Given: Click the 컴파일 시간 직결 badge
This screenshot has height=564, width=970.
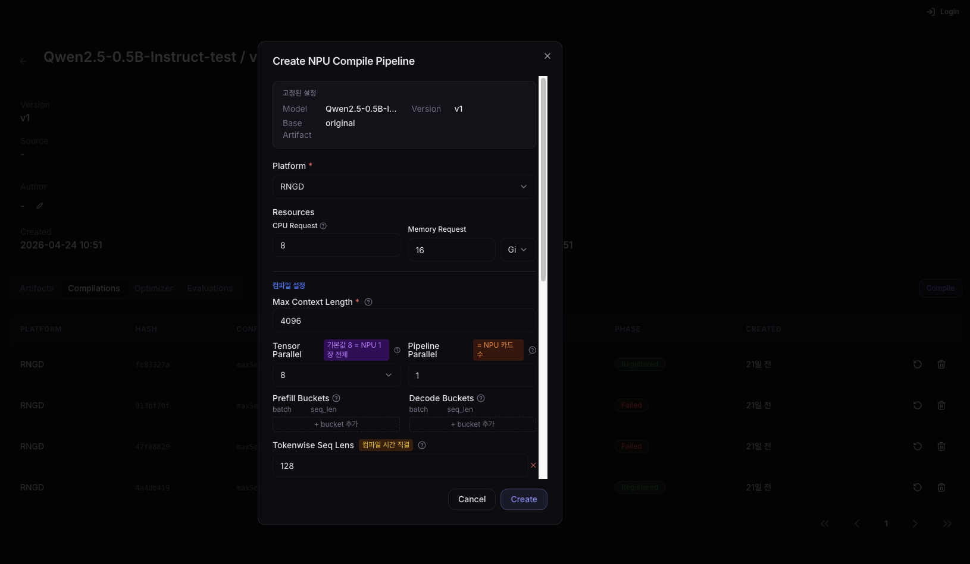Looking at the screenshot, I should click(x=386, y=445).
